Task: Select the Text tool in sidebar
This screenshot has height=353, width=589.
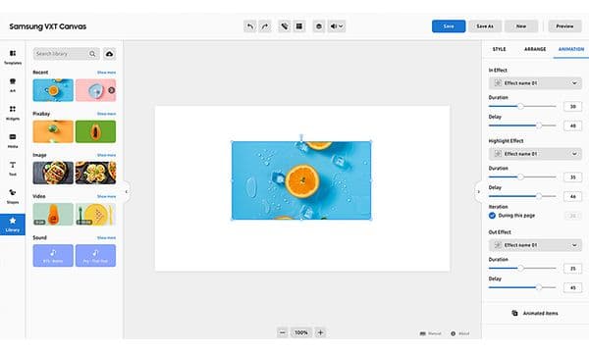Action: [x=13, y=168]
